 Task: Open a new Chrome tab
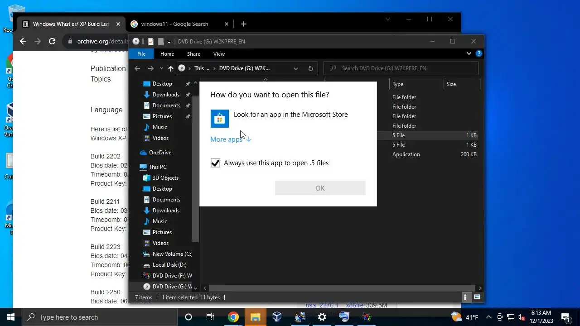[x=244, y=24]
